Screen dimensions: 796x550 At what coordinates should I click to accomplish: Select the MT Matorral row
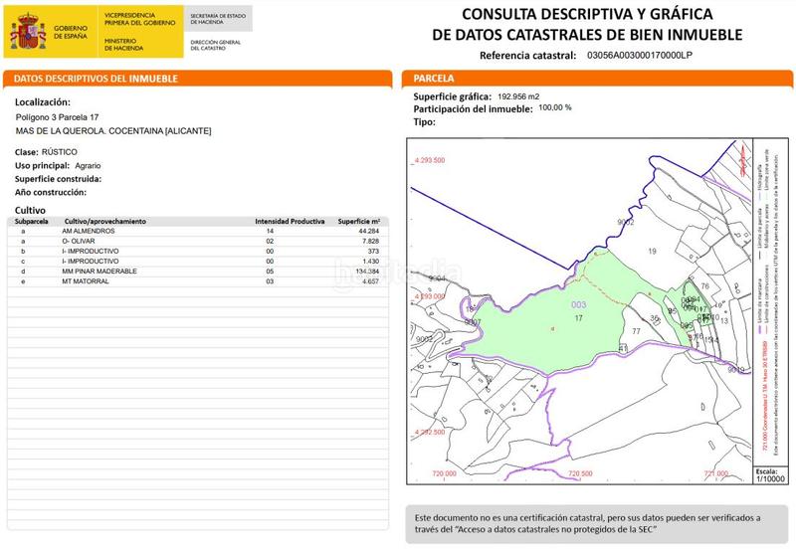(x=197, y=282)
